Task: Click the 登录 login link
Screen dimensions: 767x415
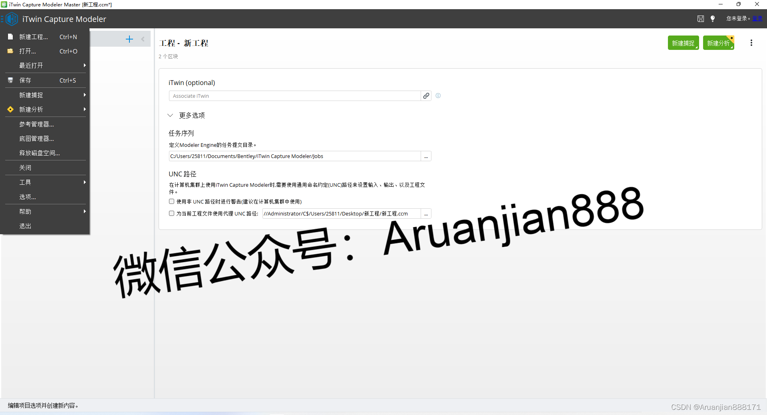Action: click(757, 18)
